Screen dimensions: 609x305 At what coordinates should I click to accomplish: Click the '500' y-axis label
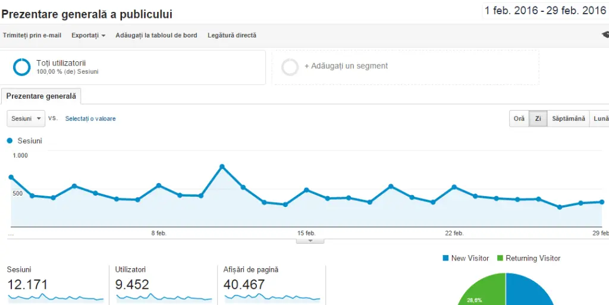point(18,193)
